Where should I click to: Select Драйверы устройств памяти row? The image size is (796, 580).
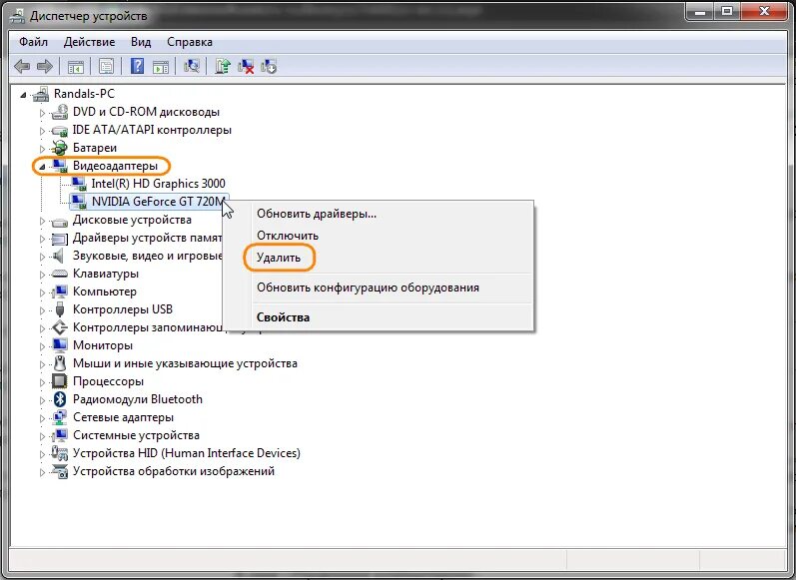147,238
